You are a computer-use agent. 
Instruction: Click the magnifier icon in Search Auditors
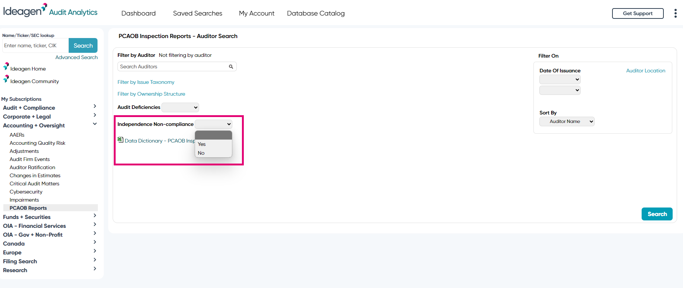[x=231, y=67]
